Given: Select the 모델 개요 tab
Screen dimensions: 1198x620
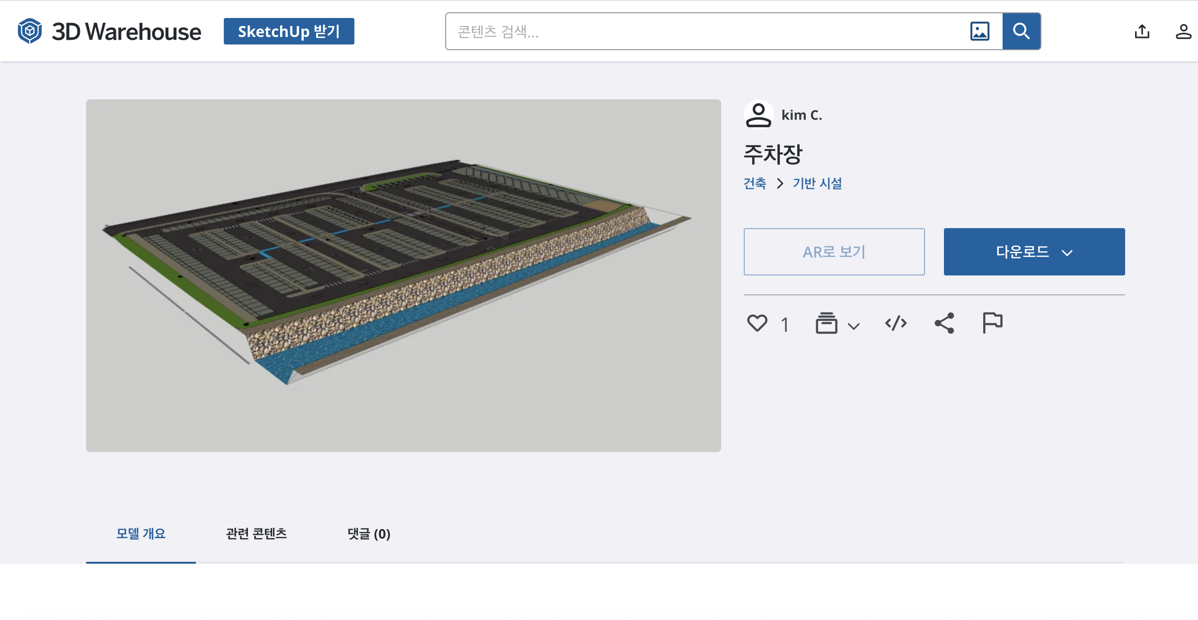Looking at the screenshot, I should point(141,534).
